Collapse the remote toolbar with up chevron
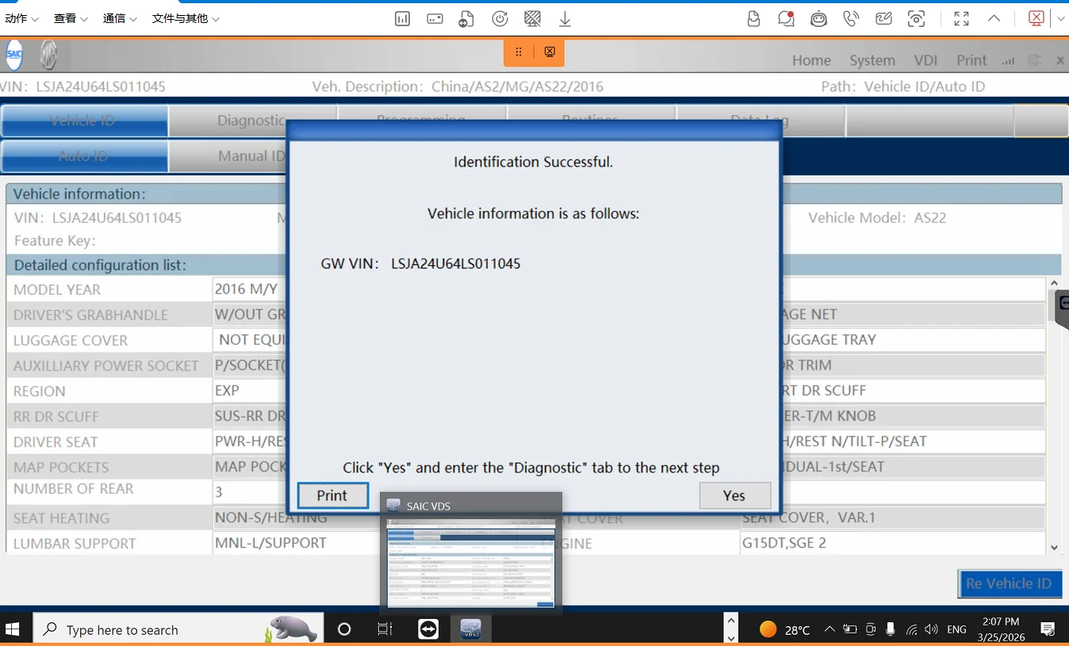 tap(993, 18)
